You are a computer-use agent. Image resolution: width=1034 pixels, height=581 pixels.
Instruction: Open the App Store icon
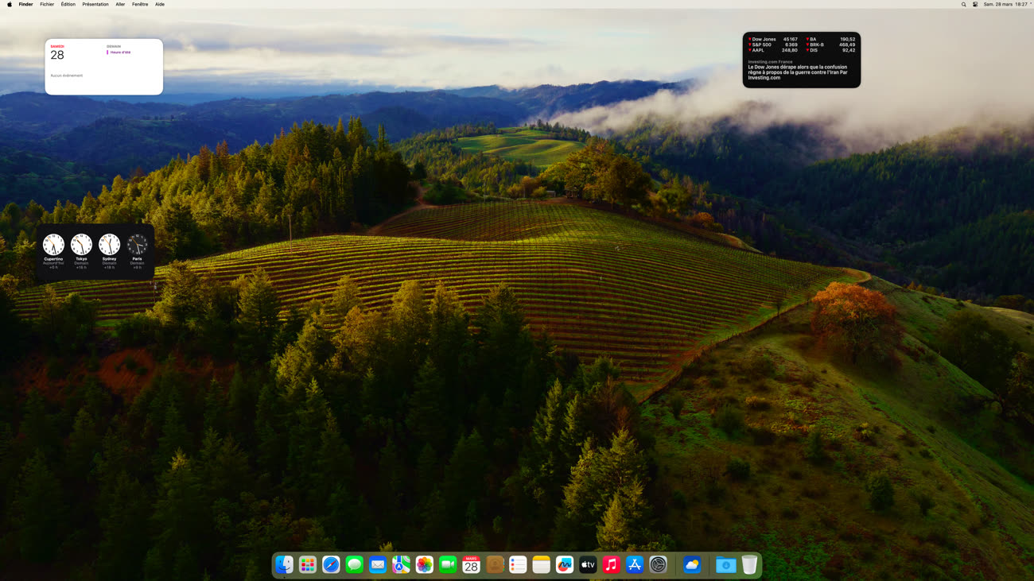point(635,564)
